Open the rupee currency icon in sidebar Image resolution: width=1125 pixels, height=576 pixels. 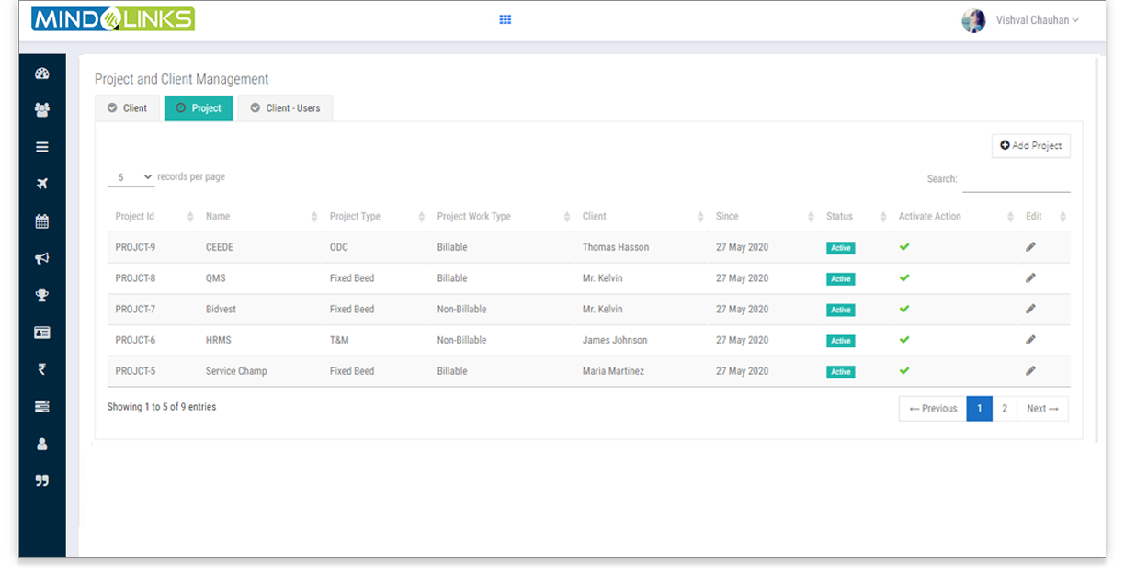point(41,369)
